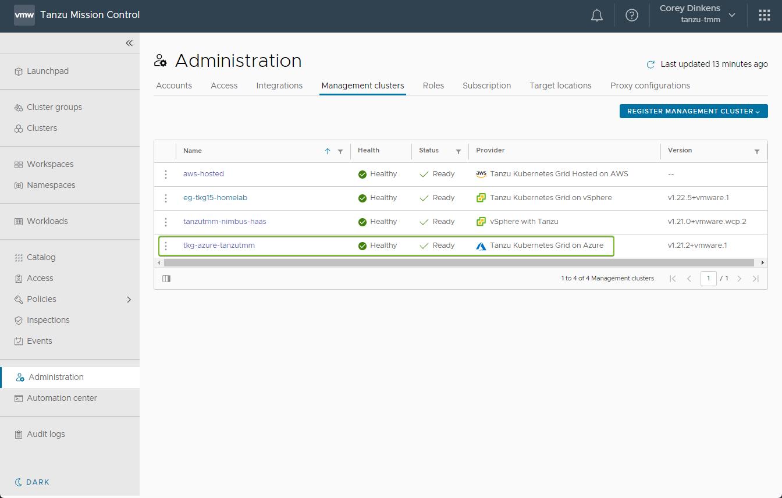This screenshot has height=498, width=782.
Task: Open row actions menu for tkg-azure-tanzutmm
Action: click(x=166, y=246)
